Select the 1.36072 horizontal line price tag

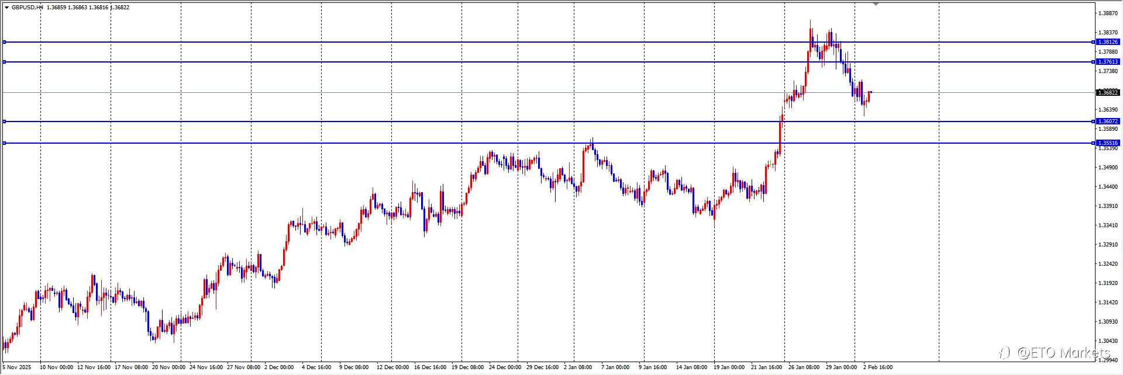click(1108, 121)
